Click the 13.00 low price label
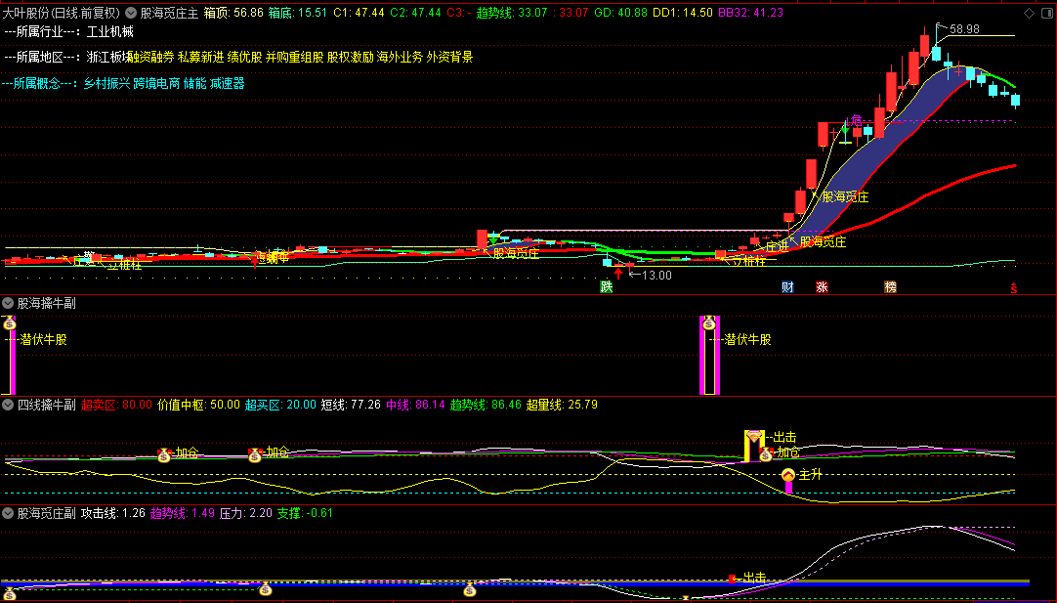The width and height of the screenshot is (1057, 603). click(x=655, y=276)
